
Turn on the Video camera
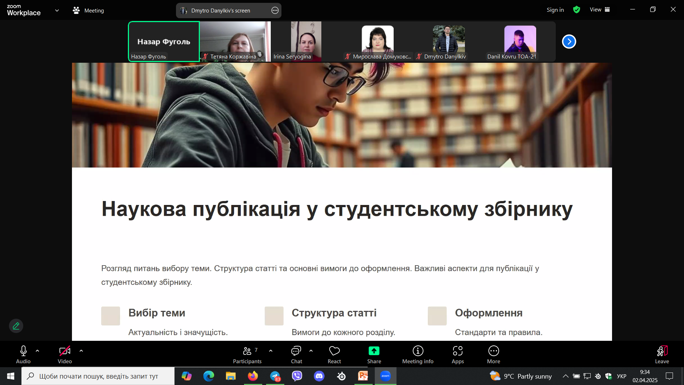pyautogui.click(x=64, y=355)
